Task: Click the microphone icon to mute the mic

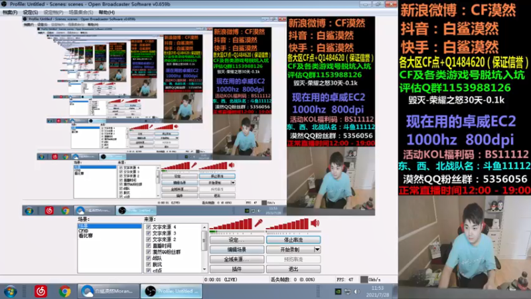Action: pyautogui.click(x=259, y=223)
